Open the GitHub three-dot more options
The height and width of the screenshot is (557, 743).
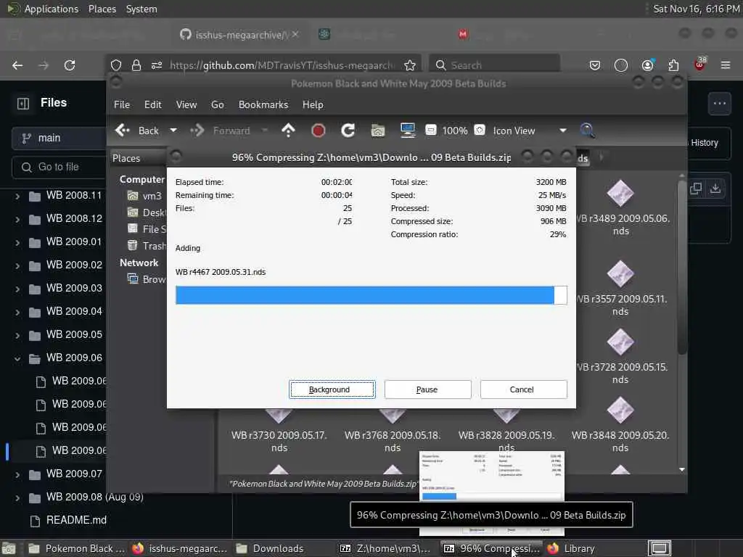coord(719,103)
